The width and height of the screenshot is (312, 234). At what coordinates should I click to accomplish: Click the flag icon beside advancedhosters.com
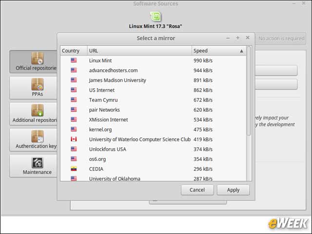tap(74, 70)
